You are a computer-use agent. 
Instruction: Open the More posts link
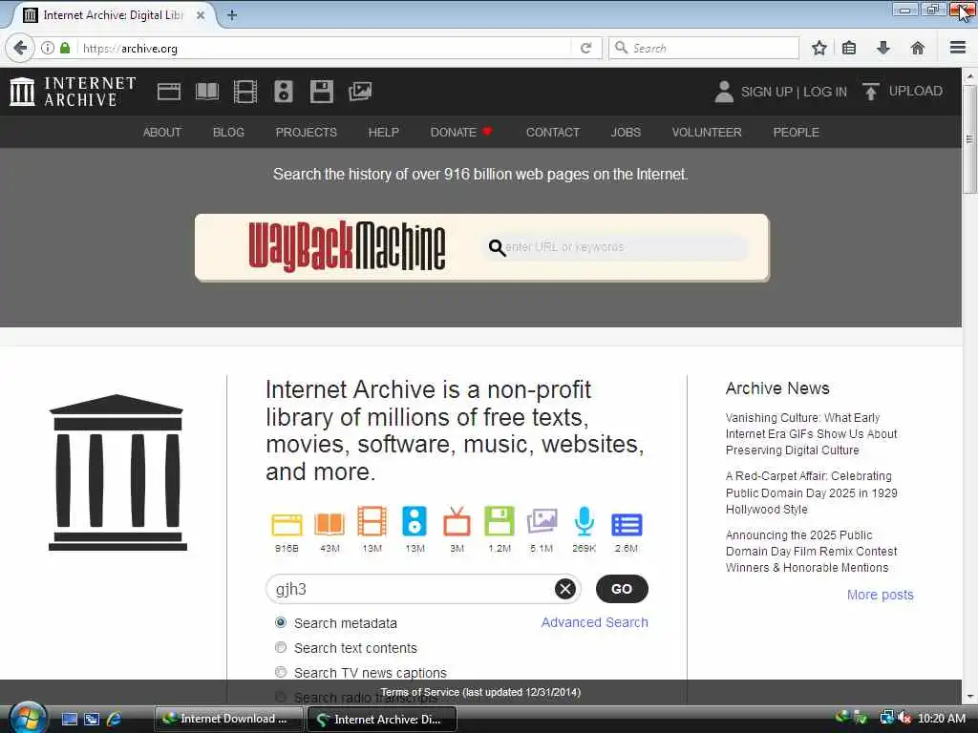pos(880,595)
